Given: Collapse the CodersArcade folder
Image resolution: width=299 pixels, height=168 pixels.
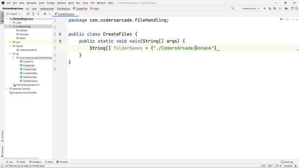Looking at the screenshot, I should click(x=10, y=27).
